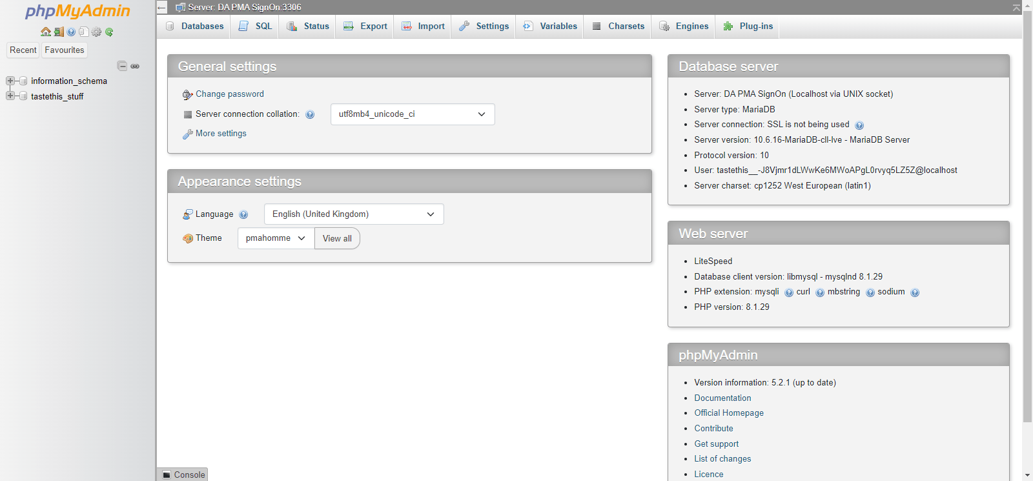Click the phpMyAdmin logo
The image size is (1033, 481).
77,11
